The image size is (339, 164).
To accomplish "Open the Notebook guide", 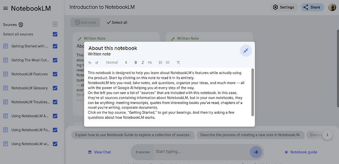I will tap(301, 152).
